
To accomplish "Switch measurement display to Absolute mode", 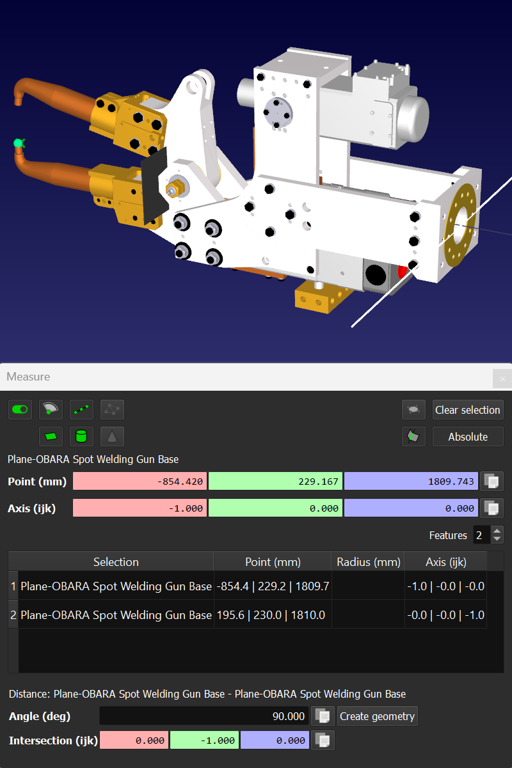I will pyautogui.click(x=468, y=436).
